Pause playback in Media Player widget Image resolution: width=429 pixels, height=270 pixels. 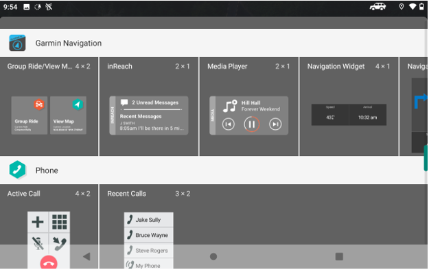pos(251,124)
